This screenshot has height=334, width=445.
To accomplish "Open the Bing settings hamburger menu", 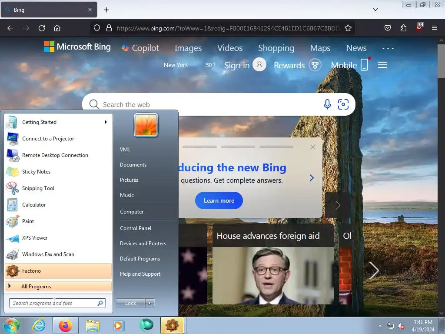I will (382, 65).
